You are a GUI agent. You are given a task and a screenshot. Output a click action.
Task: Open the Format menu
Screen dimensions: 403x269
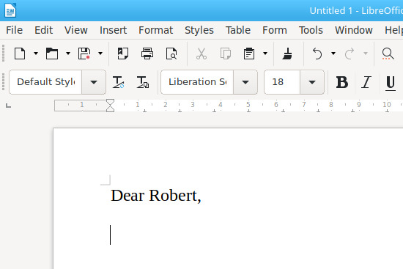pyautogui.click(x=156, y=30)
